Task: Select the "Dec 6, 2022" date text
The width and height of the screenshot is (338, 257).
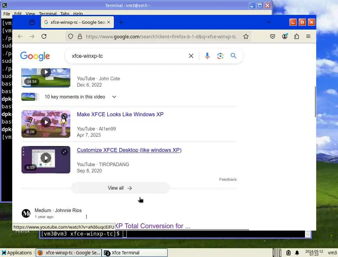Action: click(x=89, y=85)
